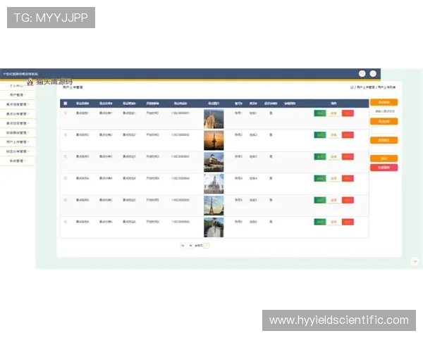Click the red delete button in second row

(348, 135)
